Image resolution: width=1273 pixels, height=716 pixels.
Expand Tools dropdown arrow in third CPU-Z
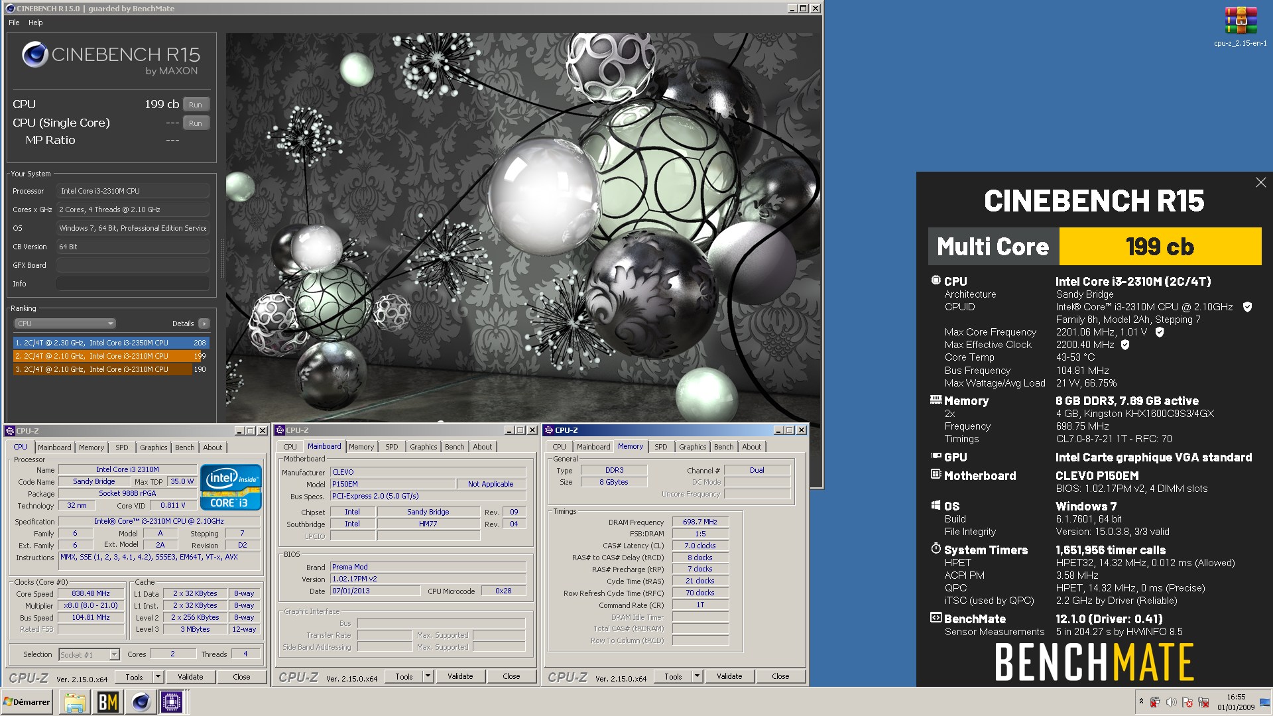pyautogui.click(x=697, y=676)
